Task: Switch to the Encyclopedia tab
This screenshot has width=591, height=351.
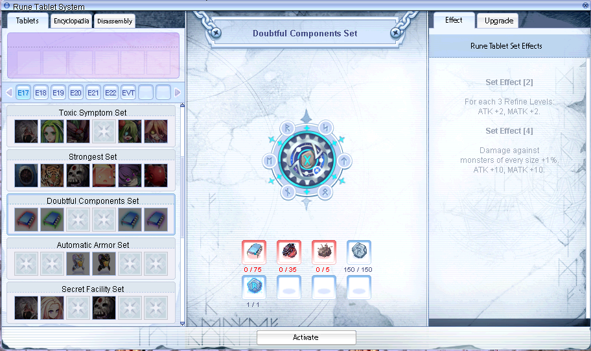Action: click(x=71, y=21)
